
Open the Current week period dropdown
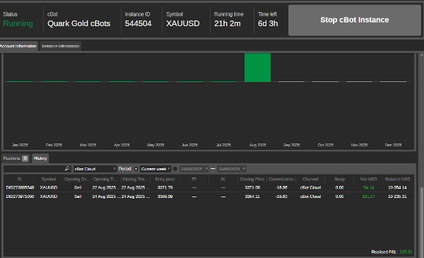click(x=155, y=169)
